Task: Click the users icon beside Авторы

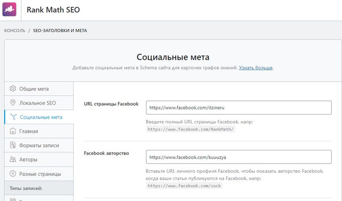Action: pyautogui.click(x=13, y=159)
